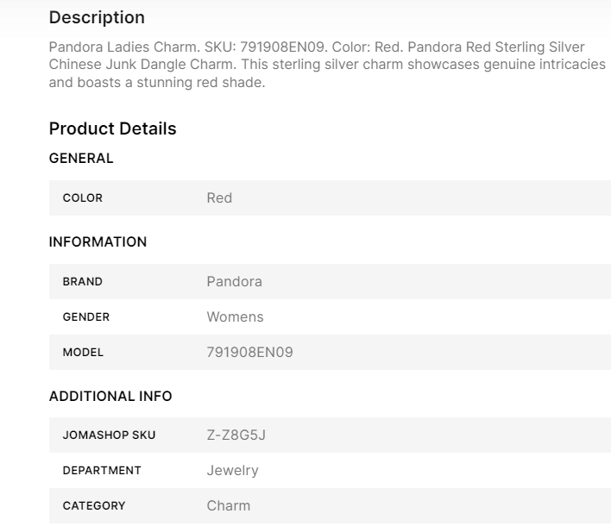Click the Pandora value in the Brand row
The height and width of the screenshot is (526, 611).
click(234, 282)
